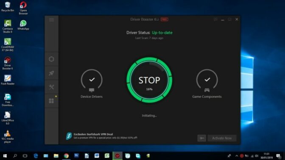Click the FREE edition badge
The image size is (285, 160).
[164, 19]
